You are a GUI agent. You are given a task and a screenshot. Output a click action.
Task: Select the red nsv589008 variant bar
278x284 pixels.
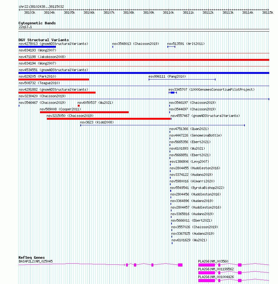click(x=84, y=112)
